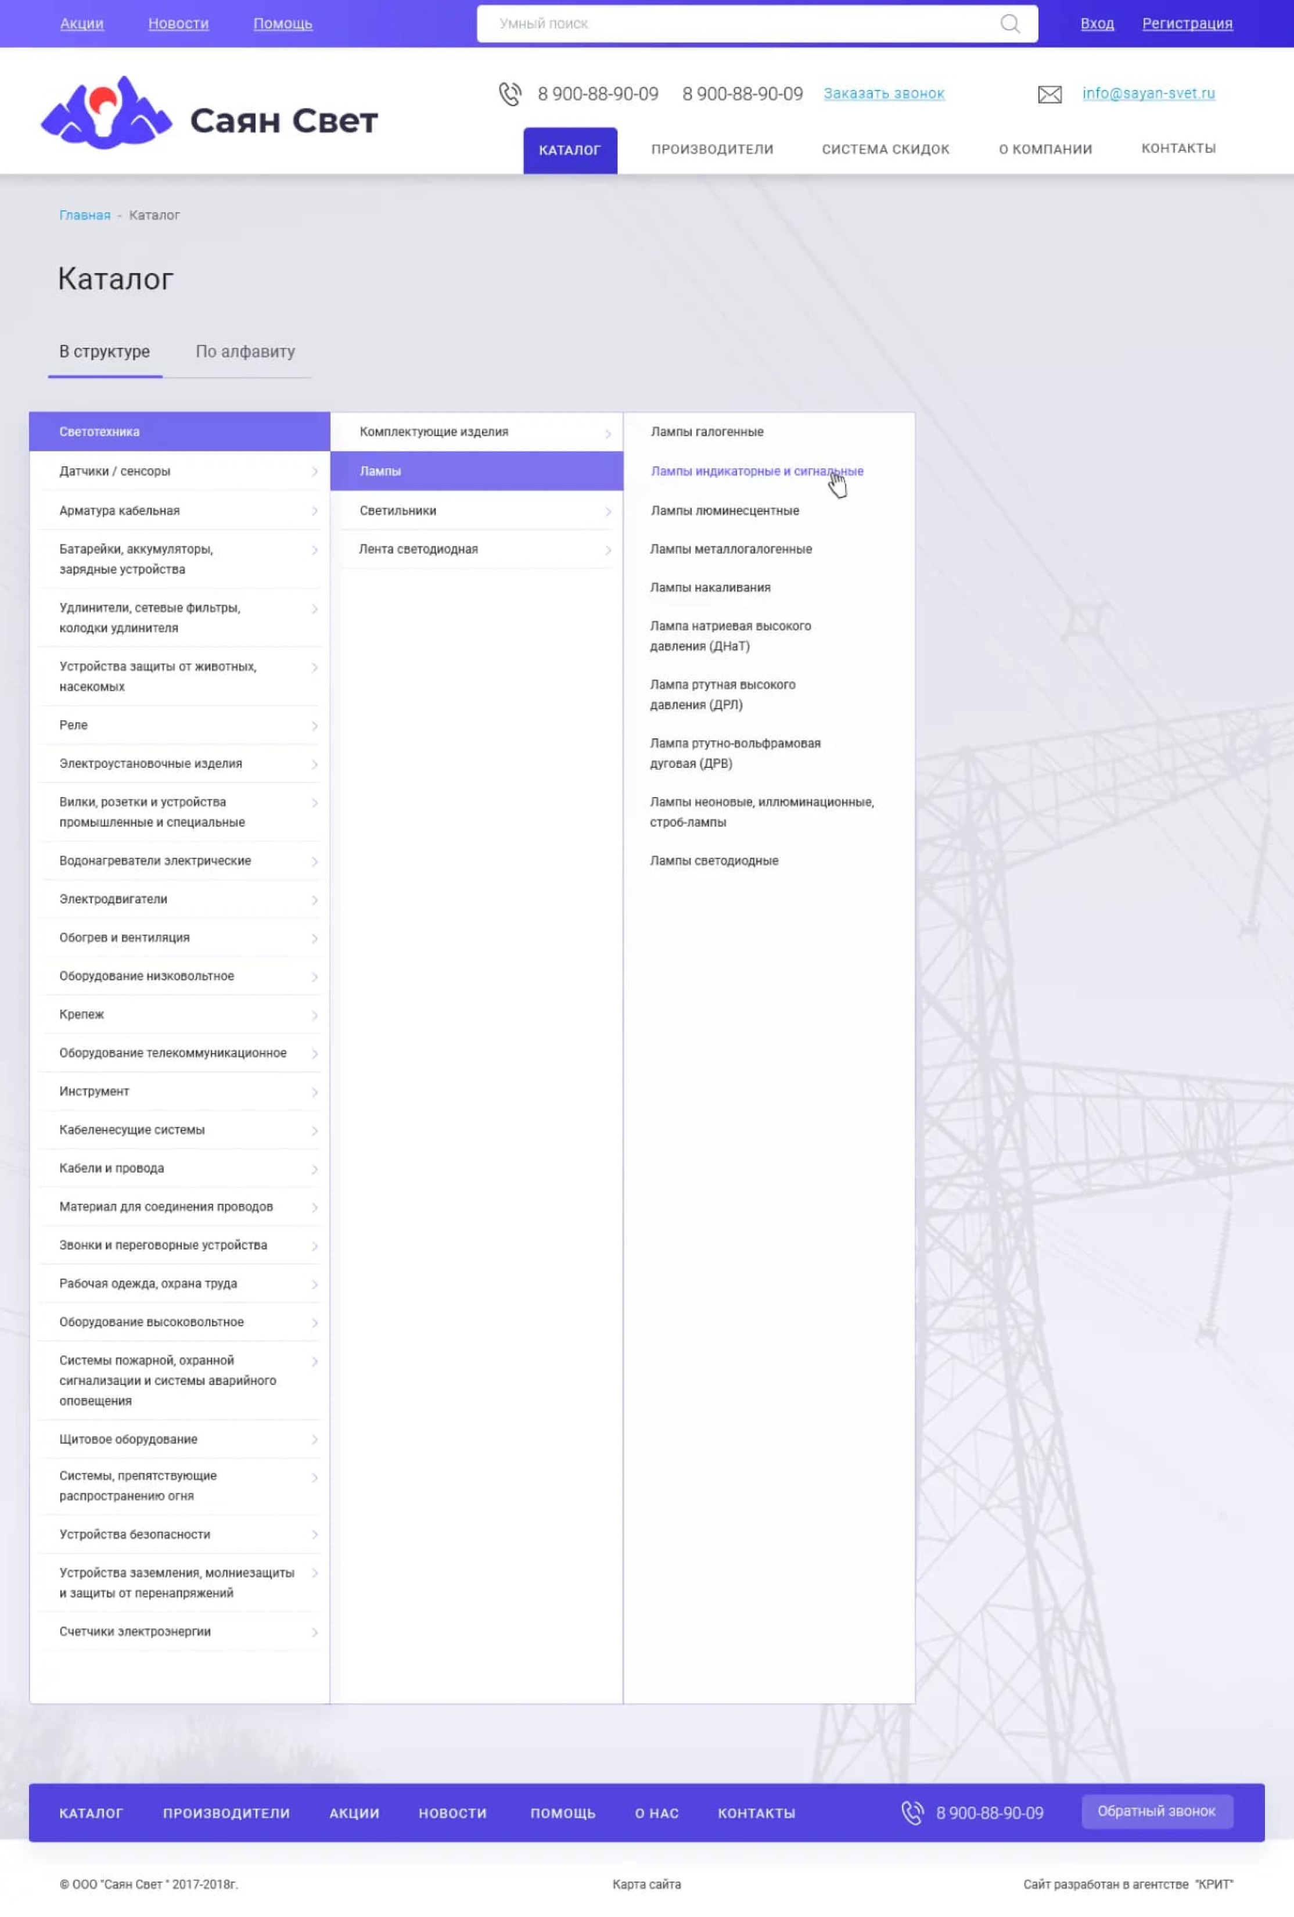The image size is (1294, 1917).
Task: Click the Обратный звонок button
Action: 1156,1811
